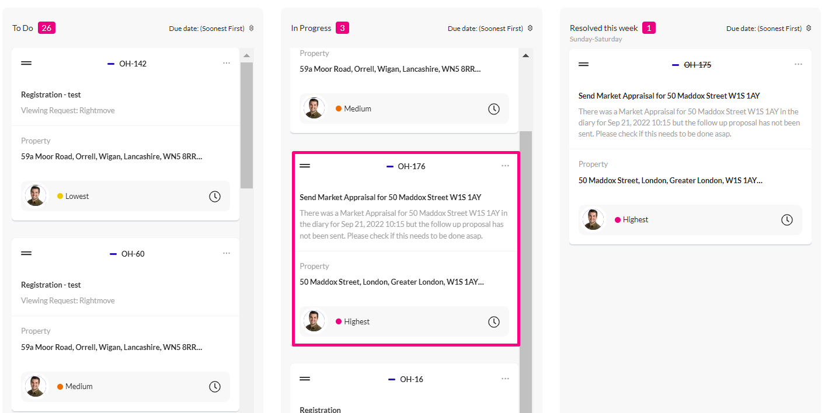Open three-dot menu on OH-176 card
The image size is (832, 413).
tap(505, 166)
